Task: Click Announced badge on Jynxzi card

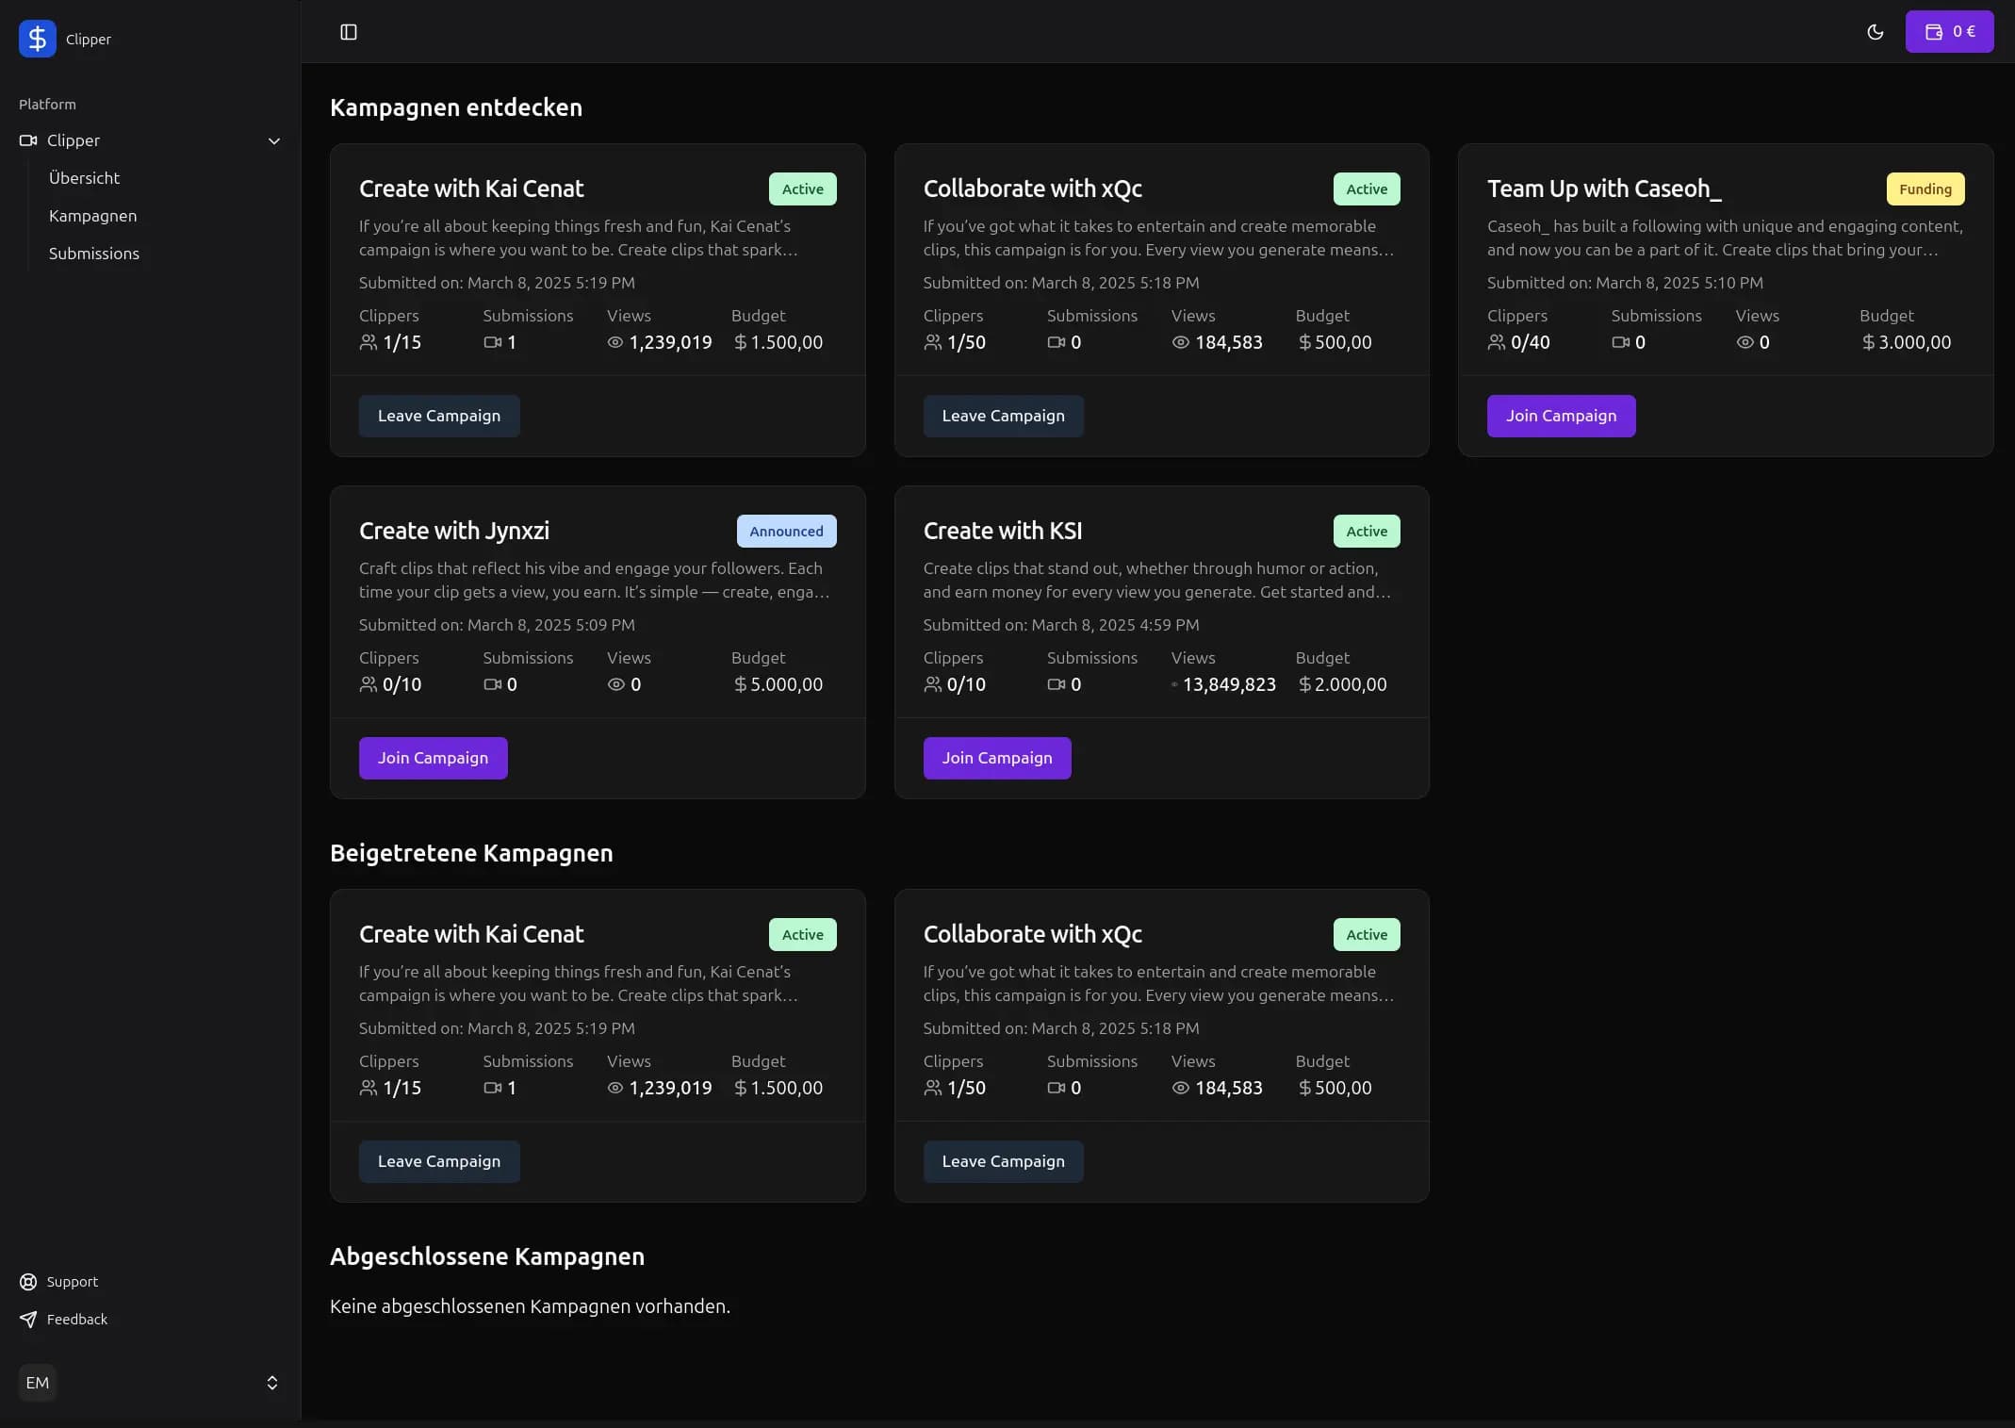Action: coord(786,532)
